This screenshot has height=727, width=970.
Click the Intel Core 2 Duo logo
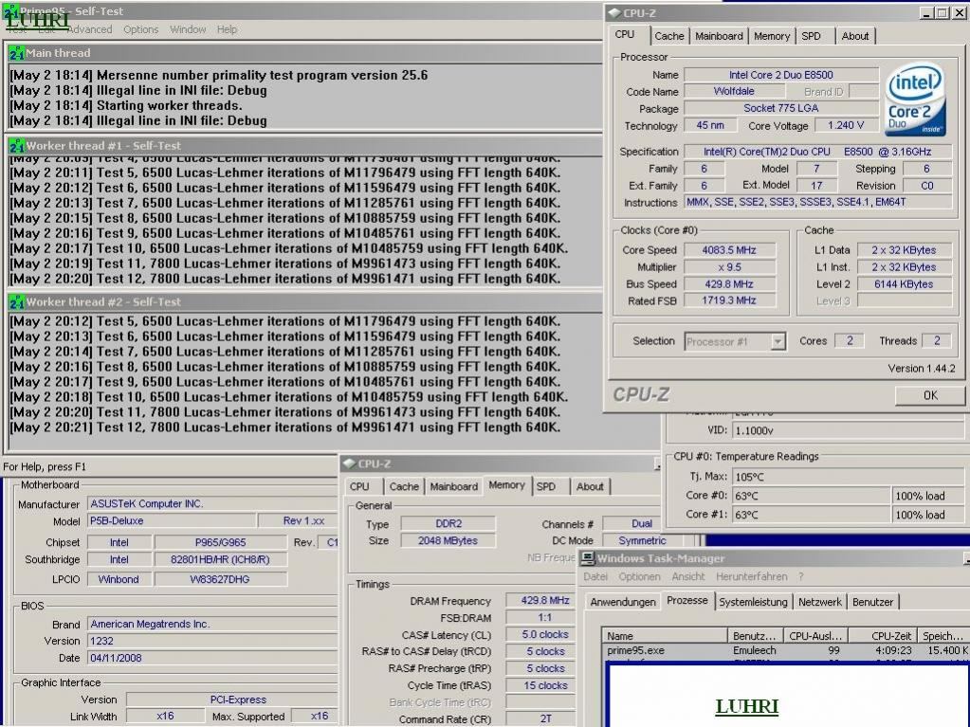(x=914, y=100)
